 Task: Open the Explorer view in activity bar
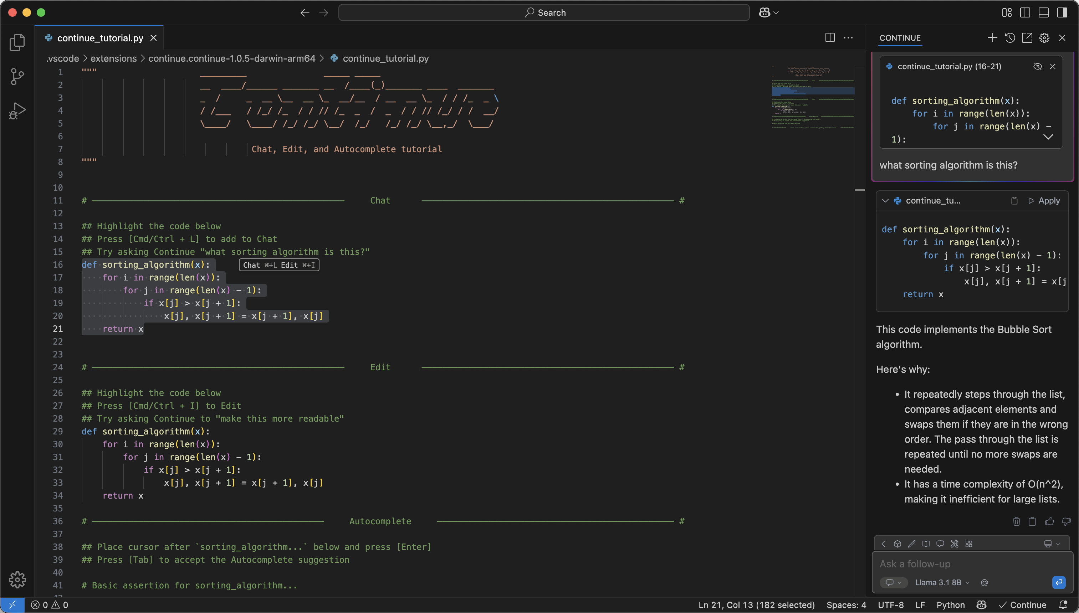[17, 42]
